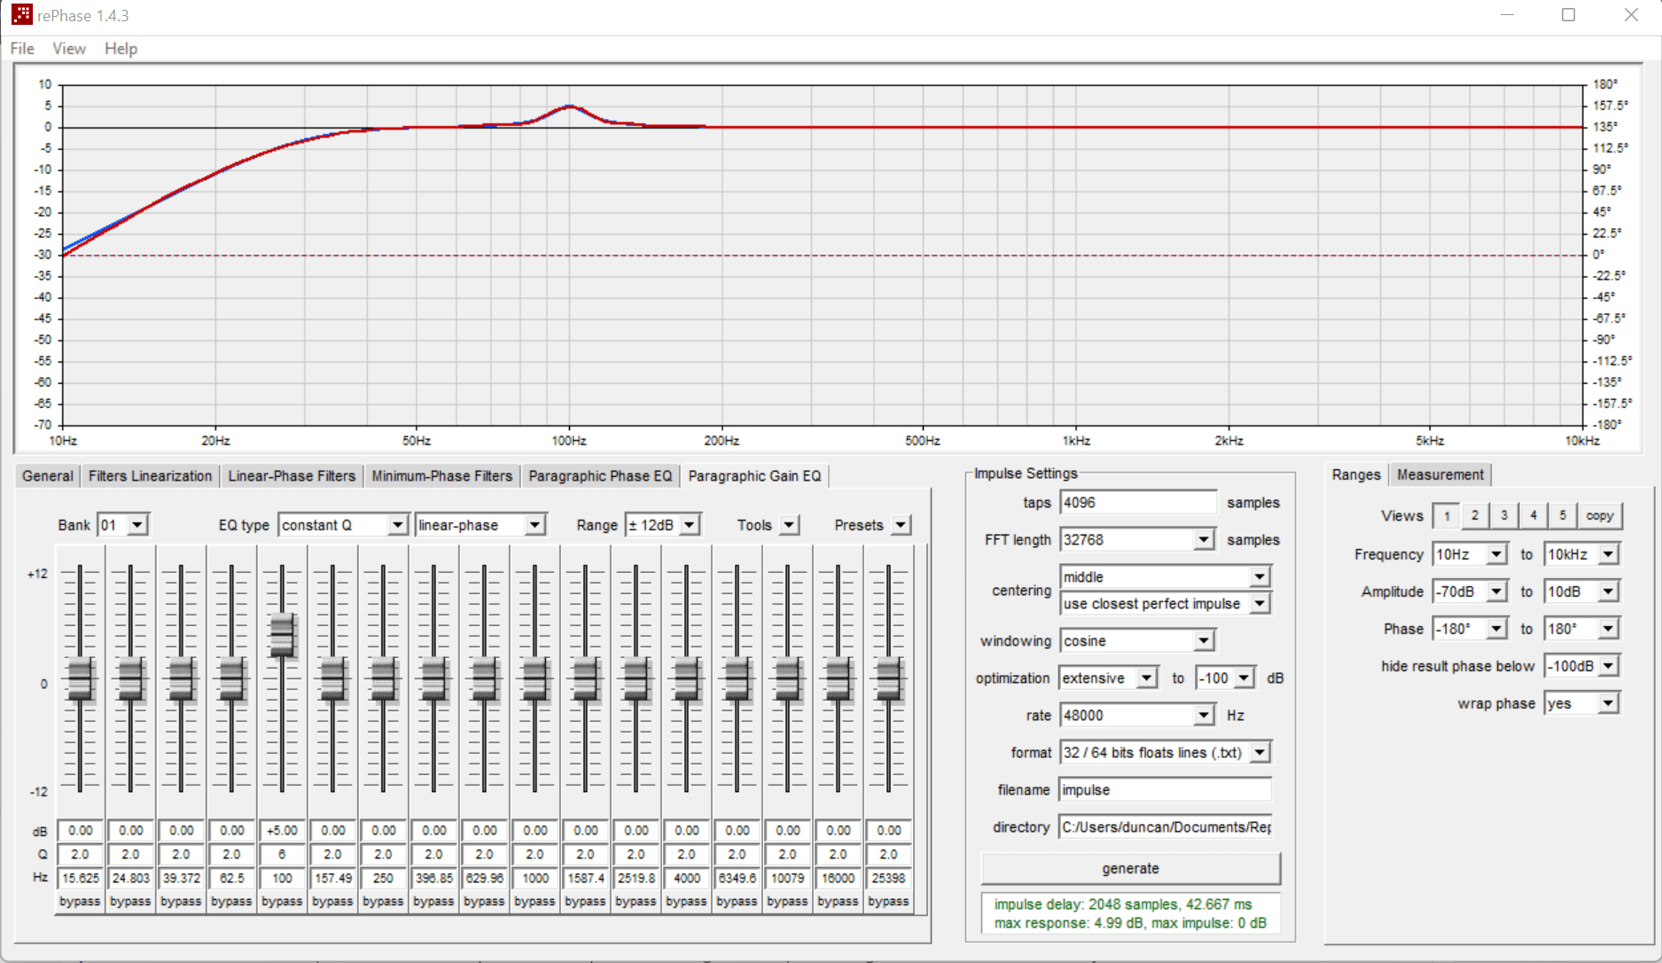Open the optimization extensive dropdown
The width and height of the screenshot is (1662, 963).
1109,677
